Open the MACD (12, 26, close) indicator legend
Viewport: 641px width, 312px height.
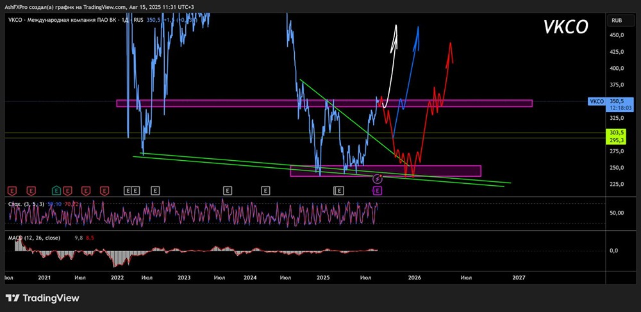tap(35, 238)
